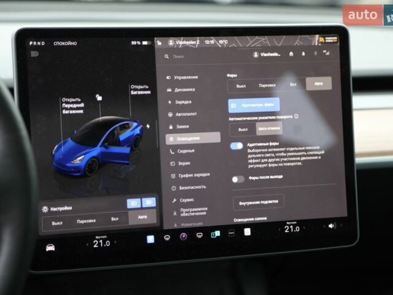Tap the volume speaker icon
This screenshot has width=393, height=295.
(x=332, y=226)
